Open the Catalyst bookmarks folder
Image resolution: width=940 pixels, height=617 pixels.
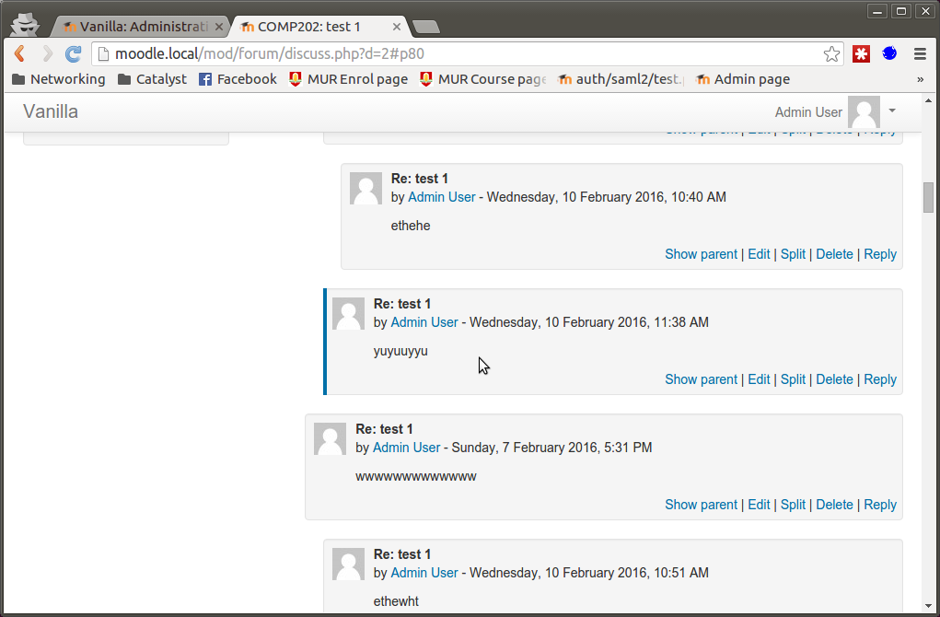[152, 79]
